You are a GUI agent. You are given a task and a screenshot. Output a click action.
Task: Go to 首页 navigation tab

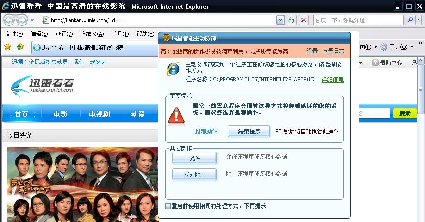point(21,114)
